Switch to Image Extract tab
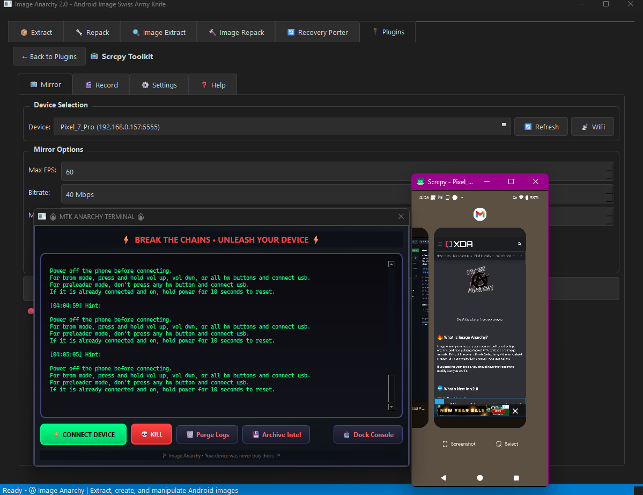The width and height of the screenshot is (643, 495). pos(159,32)
